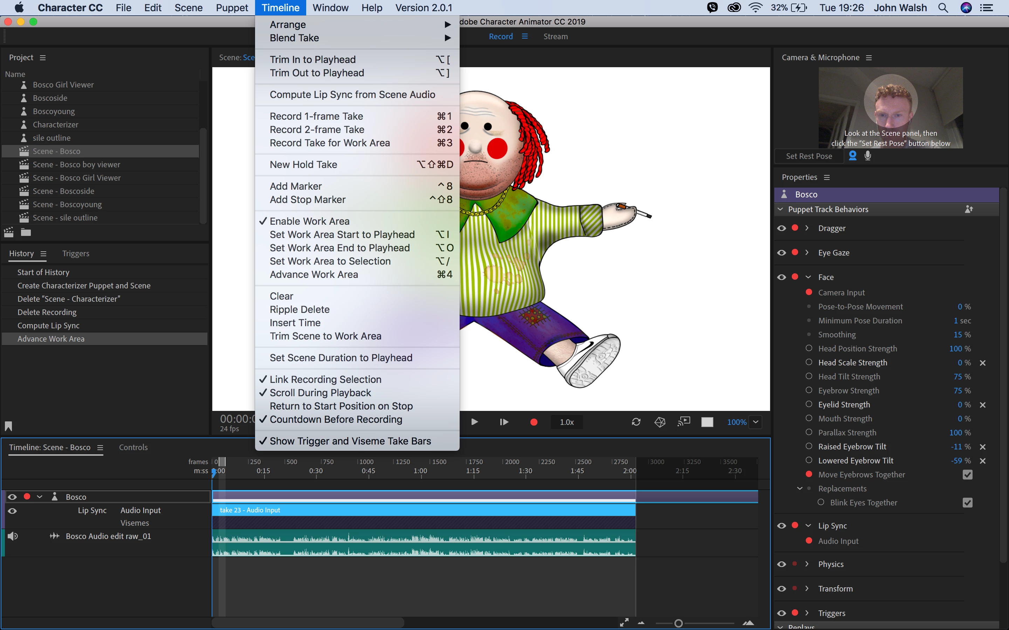Choose Compute Lip Sync from Scene Audio

click(x=352, y=94)
